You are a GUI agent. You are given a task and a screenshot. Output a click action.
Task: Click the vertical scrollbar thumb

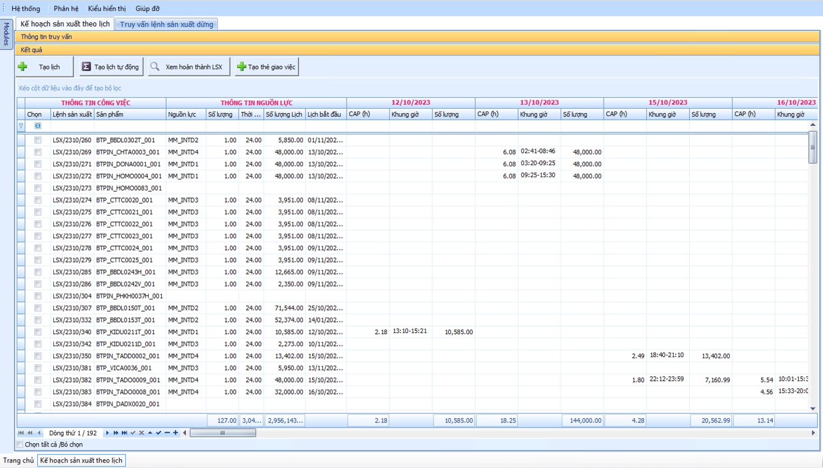[813, 147]
